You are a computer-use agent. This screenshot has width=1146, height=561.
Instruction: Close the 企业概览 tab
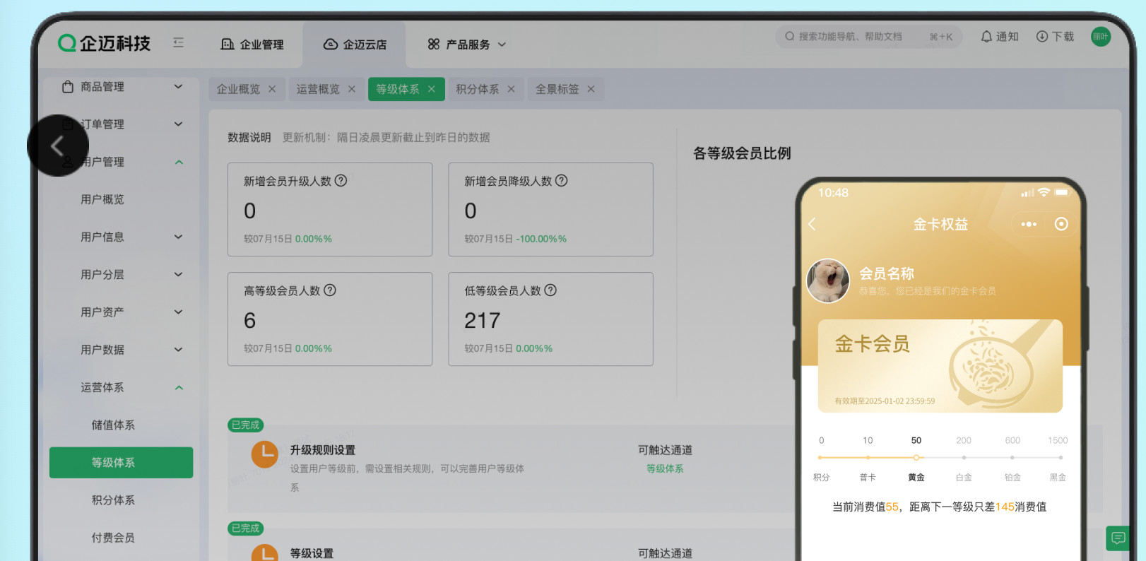[x=272, y=89]
